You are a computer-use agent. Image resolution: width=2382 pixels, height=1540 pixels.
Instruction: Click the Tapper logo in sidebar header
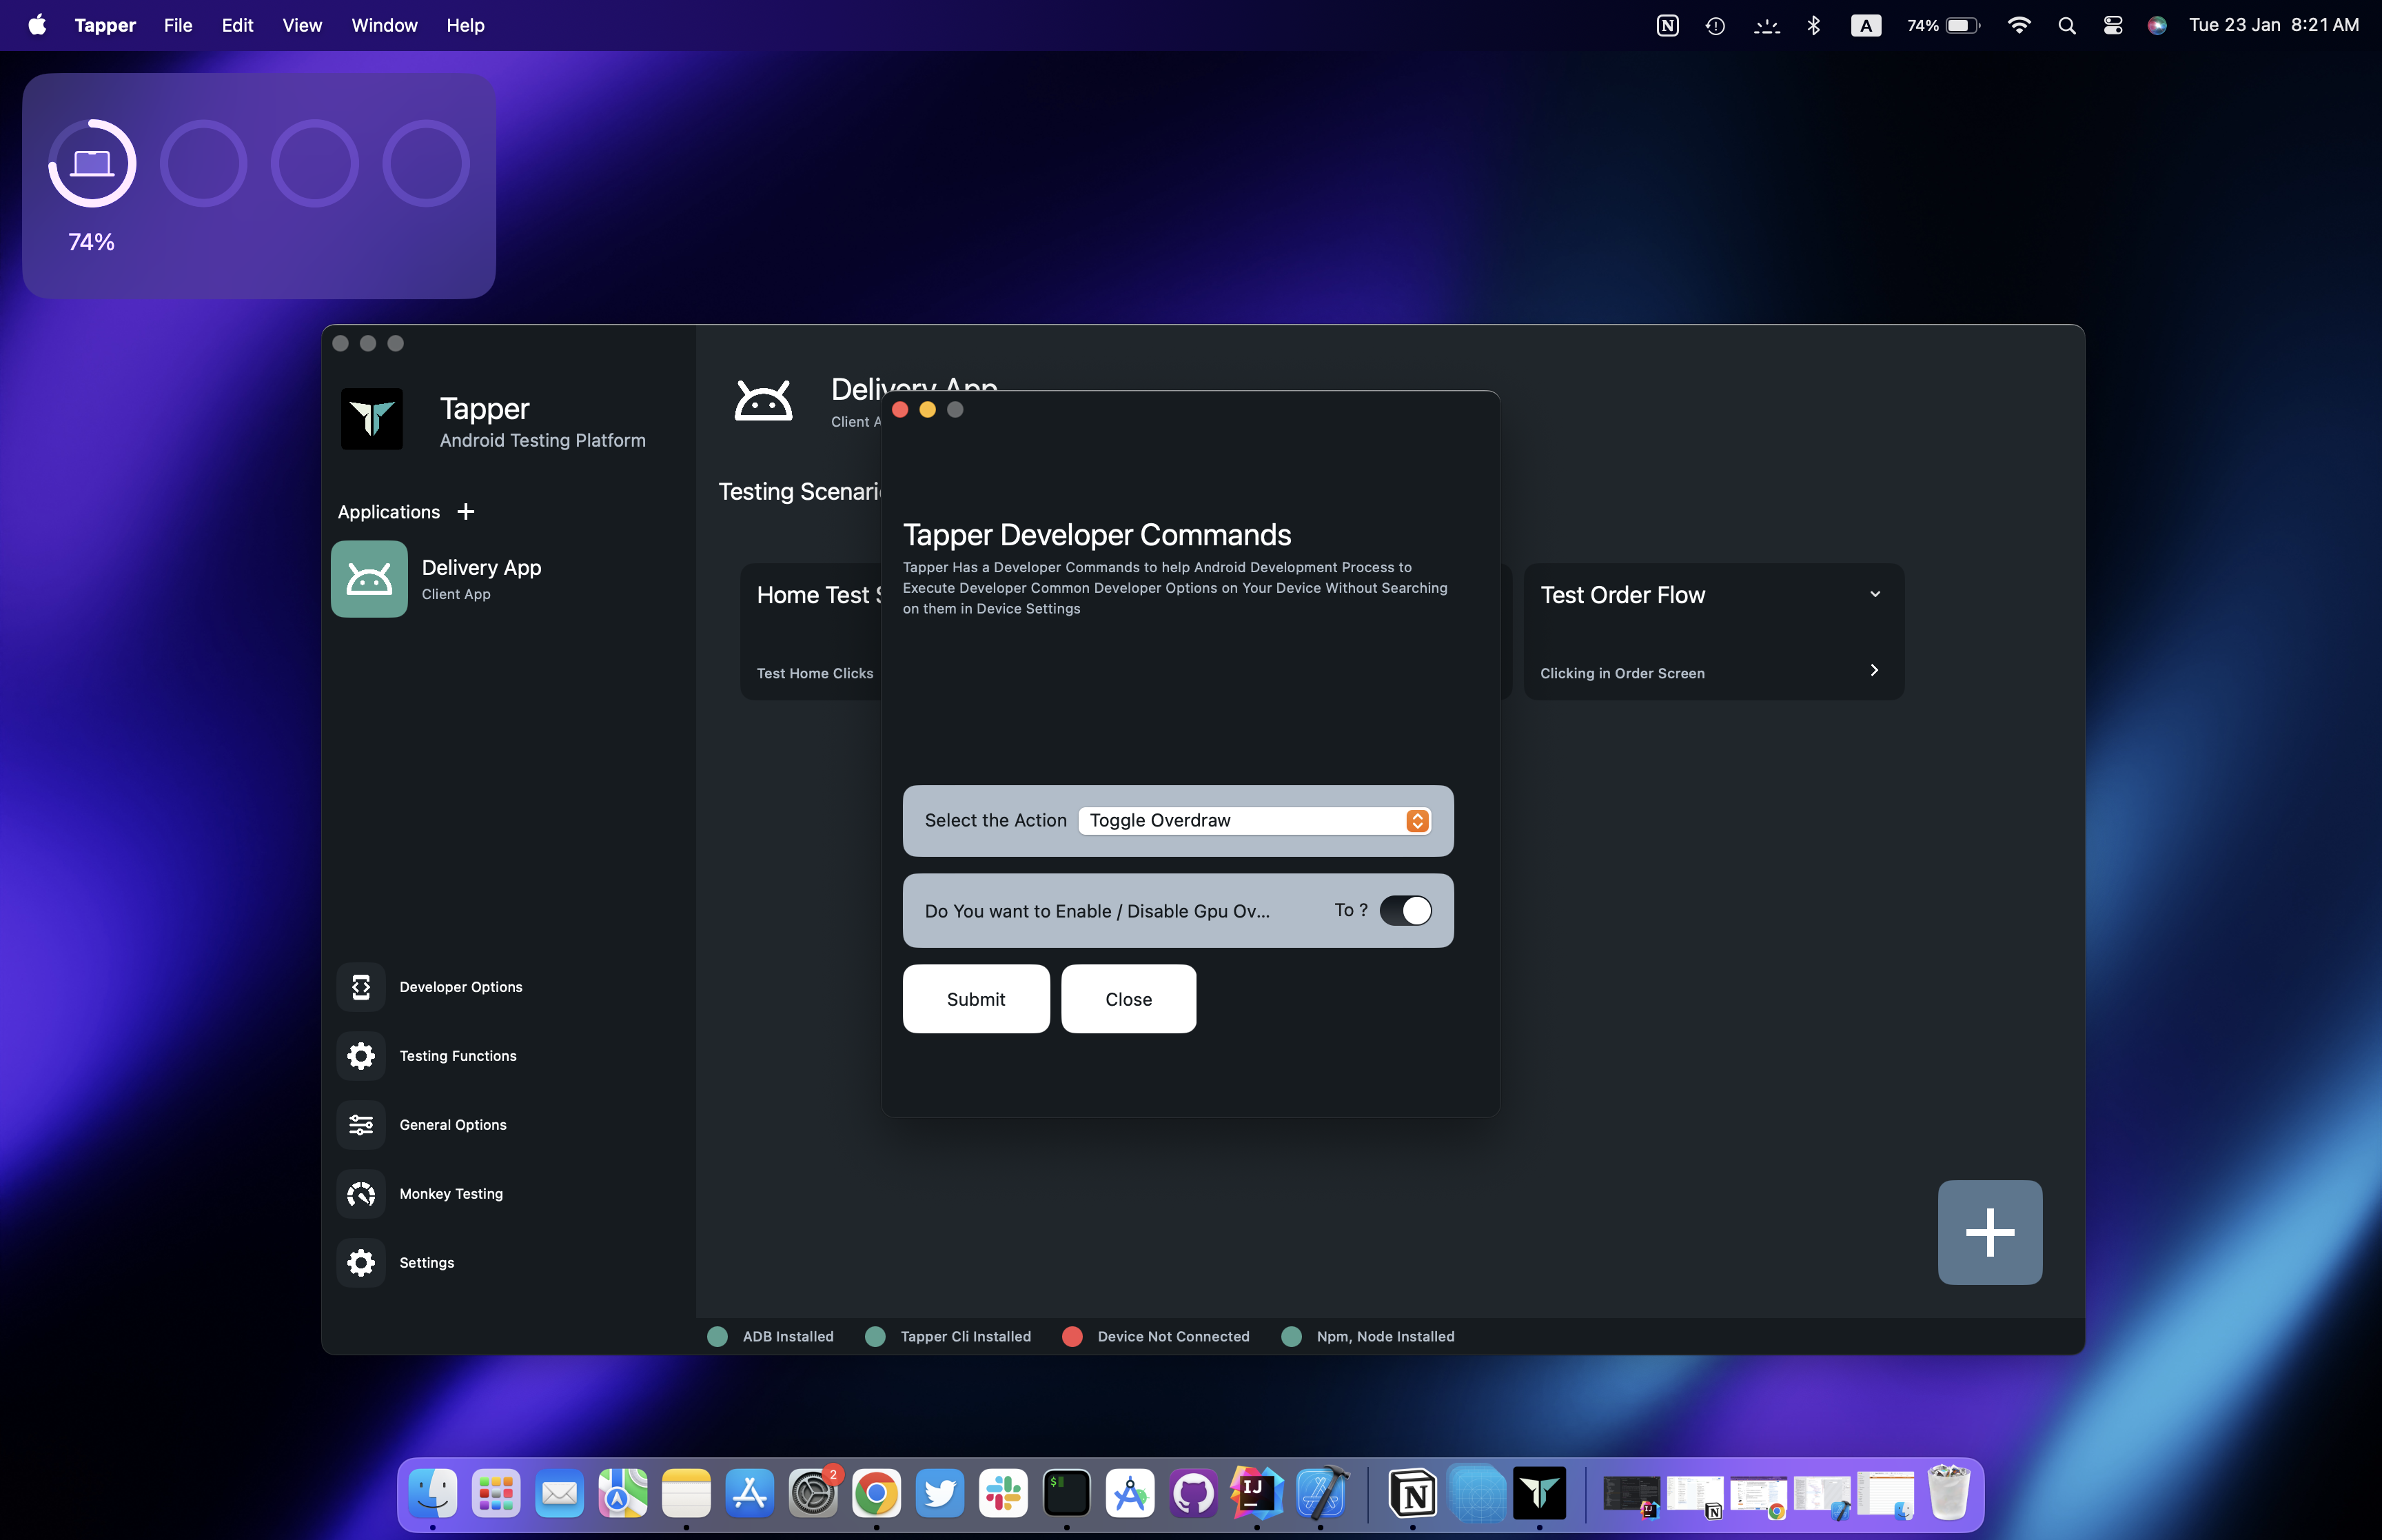pyautogui.click(x=372, y=419)
